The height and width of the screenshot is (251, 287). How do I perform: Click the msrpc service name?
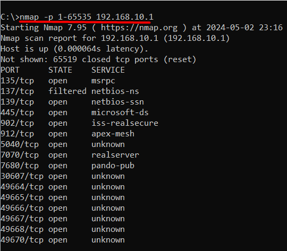pos(103,81)
